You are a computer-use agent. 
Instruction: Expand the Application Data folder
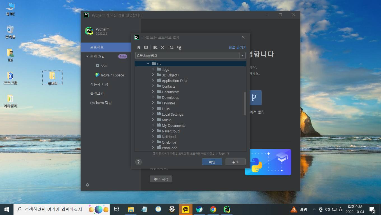153,81
